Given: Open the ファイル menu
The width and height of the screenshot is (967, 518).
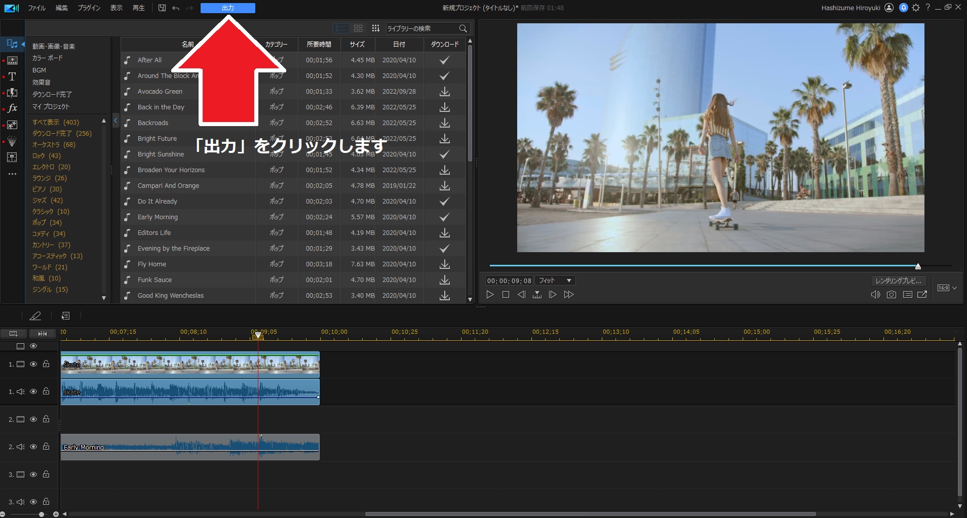Looking at the screenshot, I should 36,8.
